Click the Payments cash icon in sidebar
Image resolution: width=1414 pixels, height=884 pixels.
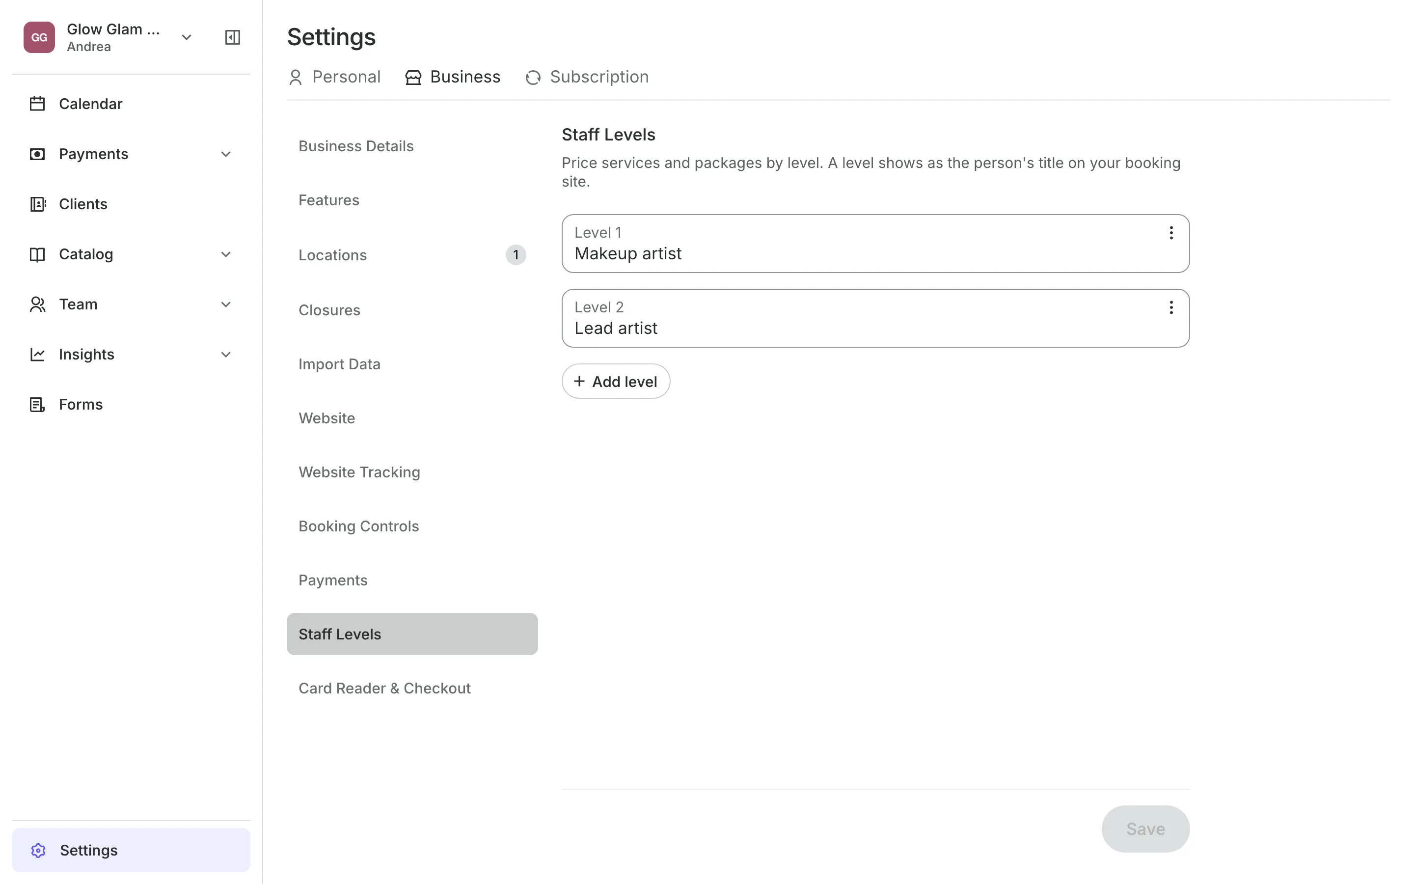(37, 154)
